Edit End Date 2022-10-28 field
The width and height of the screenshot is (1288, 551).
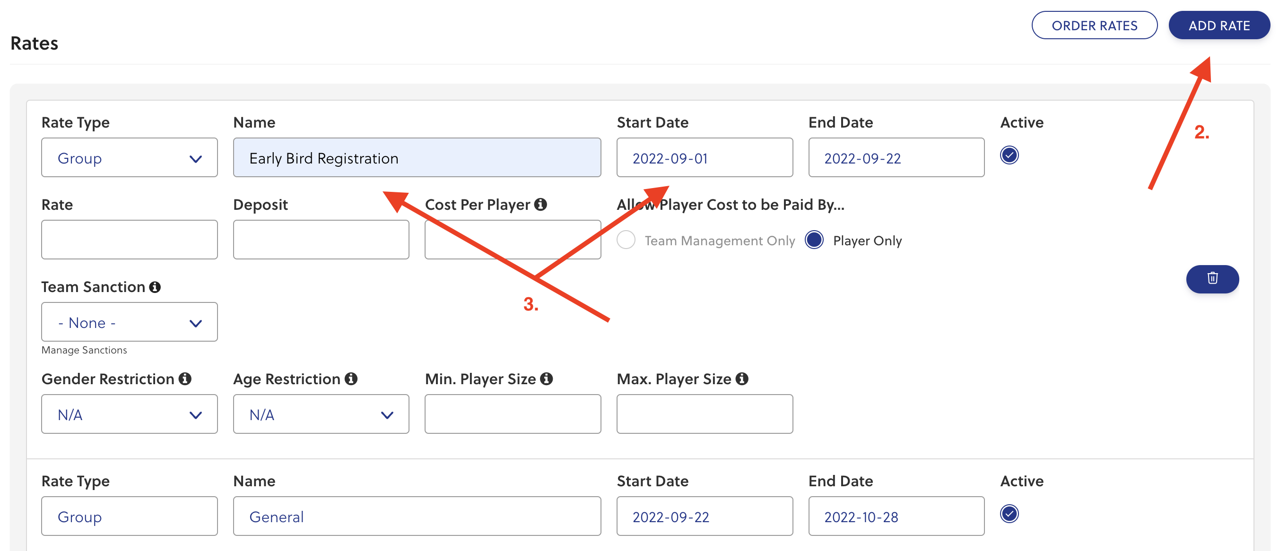(x=896, y=516)
